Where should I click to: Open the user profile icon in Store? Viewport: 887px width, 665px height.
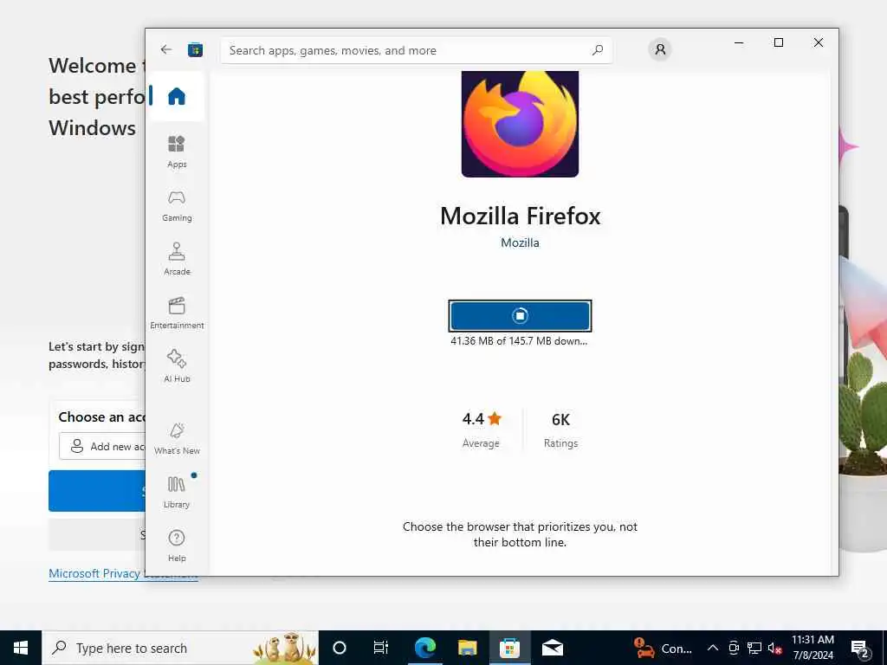click(659, 49)
